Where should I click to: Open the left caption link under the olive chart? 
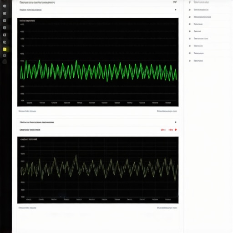[27, 208]
